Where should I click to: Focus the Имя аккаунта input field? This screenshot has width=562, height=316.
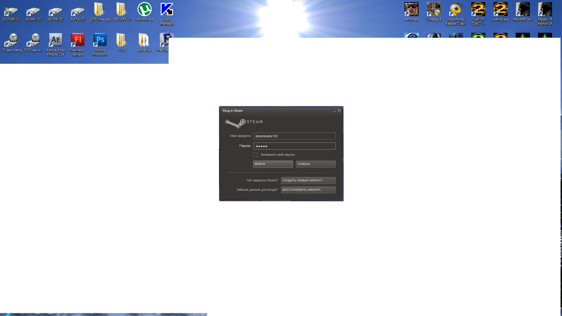click(294, 136)
